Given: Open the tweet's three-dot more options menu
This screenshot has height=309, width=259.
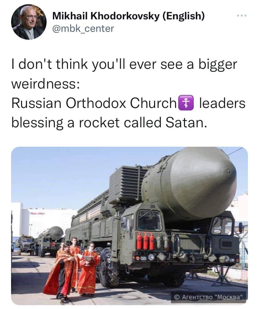Looking at the screenshot, I should coord(241,16).
